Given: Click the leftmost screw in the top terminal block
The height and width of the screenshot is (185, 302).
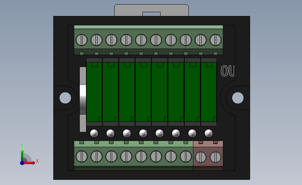Looking at the screenshot, I should 82,40.
